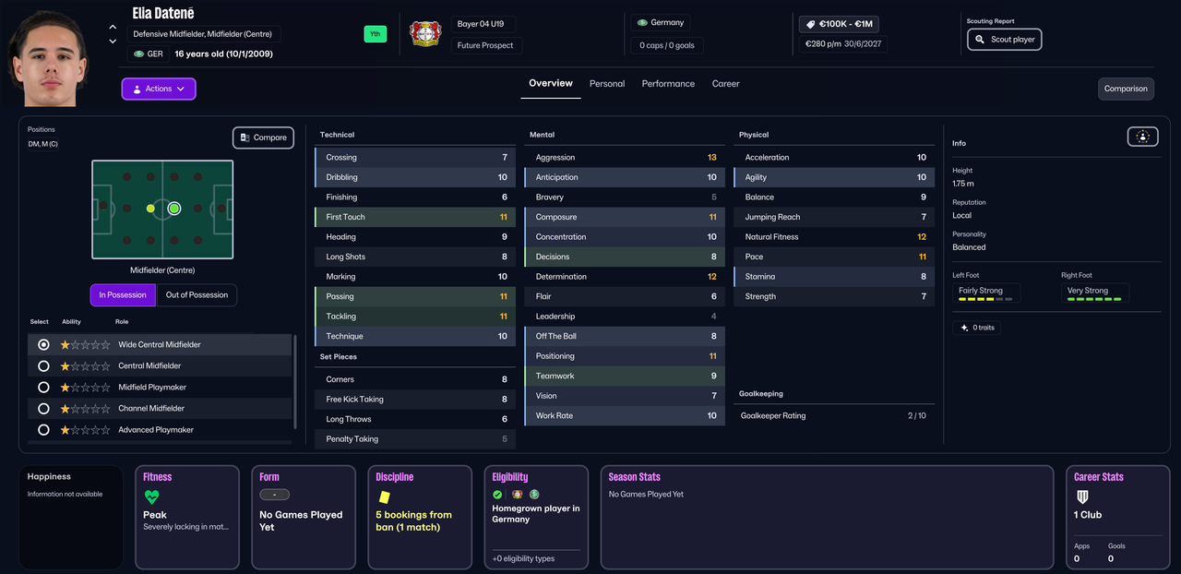Click the player portrait photo

pos(48,59)
